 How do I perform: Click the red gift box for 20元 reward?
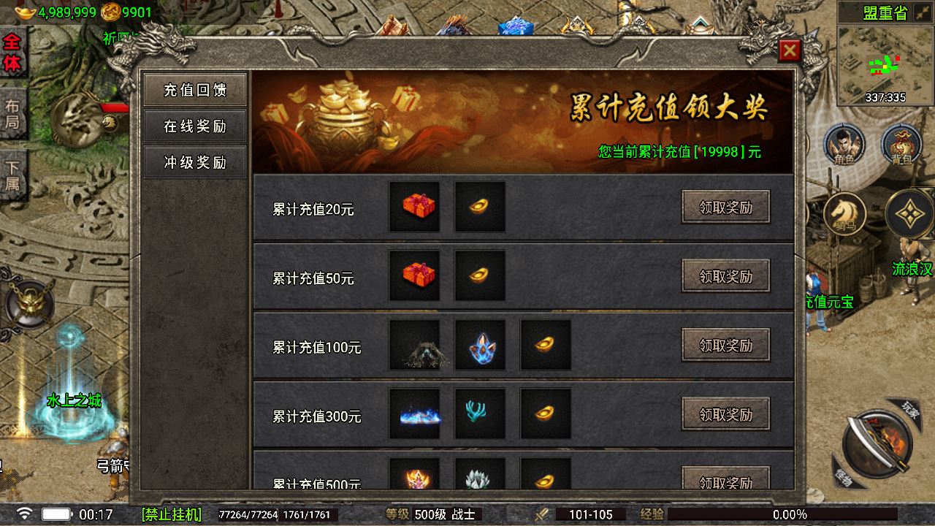415,207
